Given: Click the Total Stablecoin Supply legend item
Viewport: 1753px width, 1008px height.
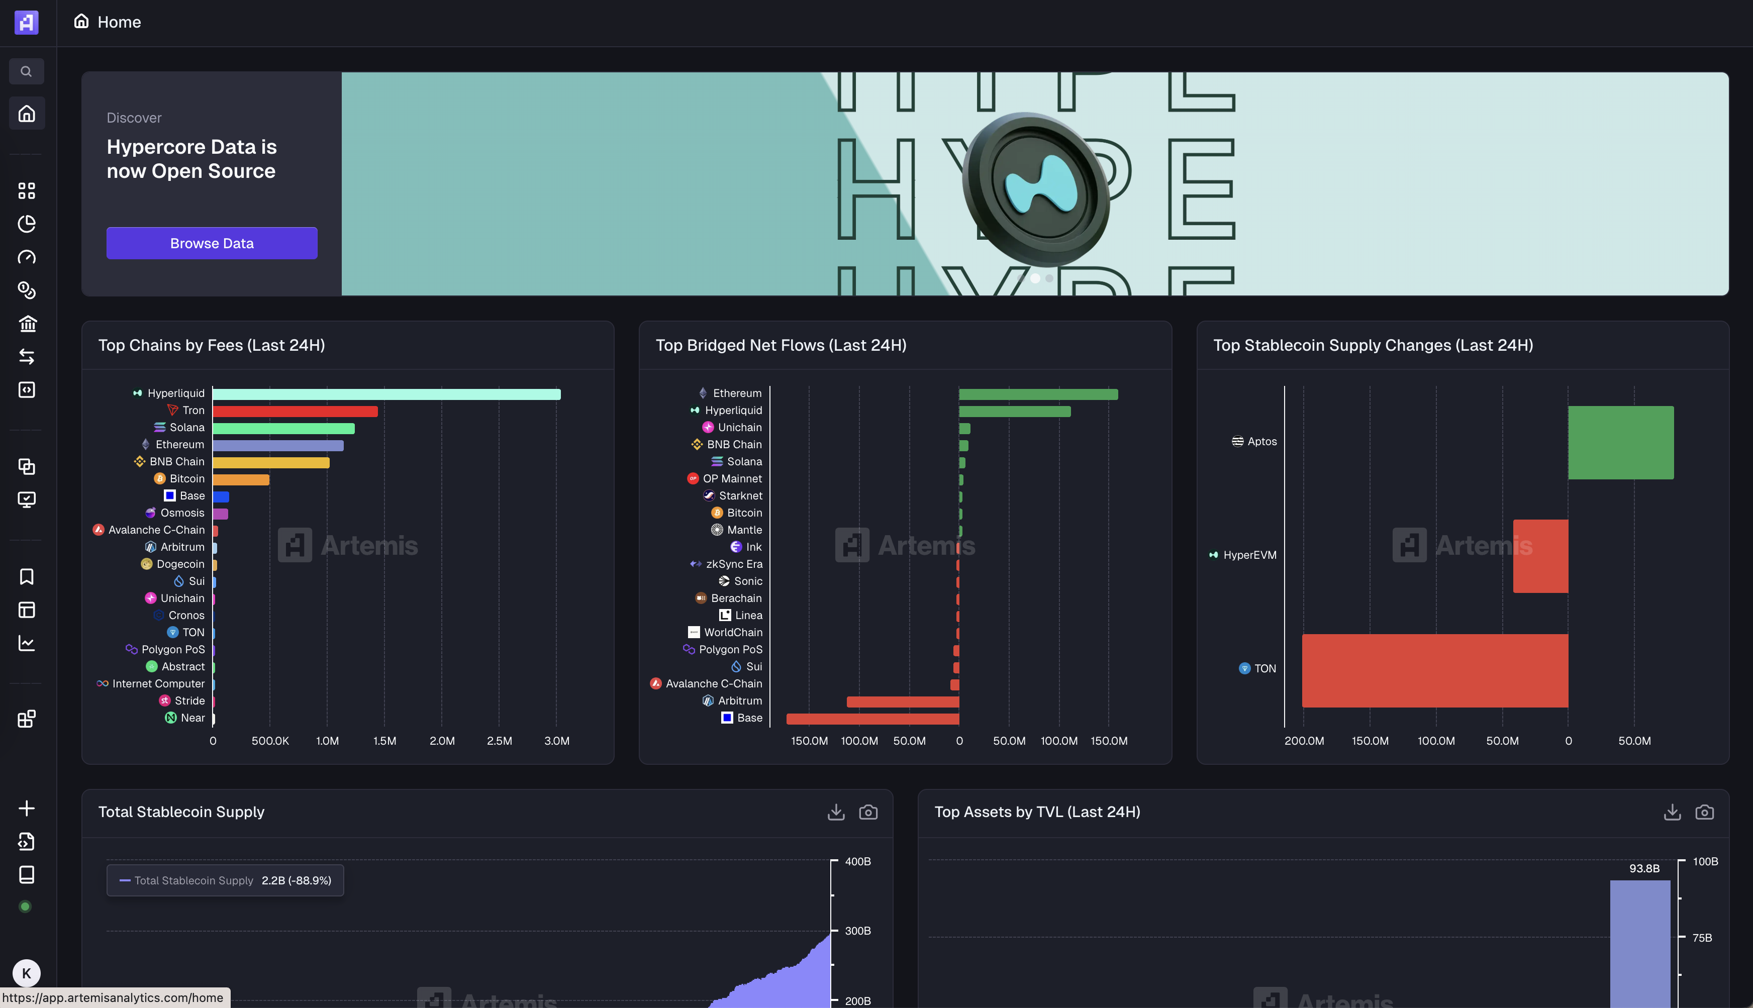Looking at the screenshot, I should point(193,880).
